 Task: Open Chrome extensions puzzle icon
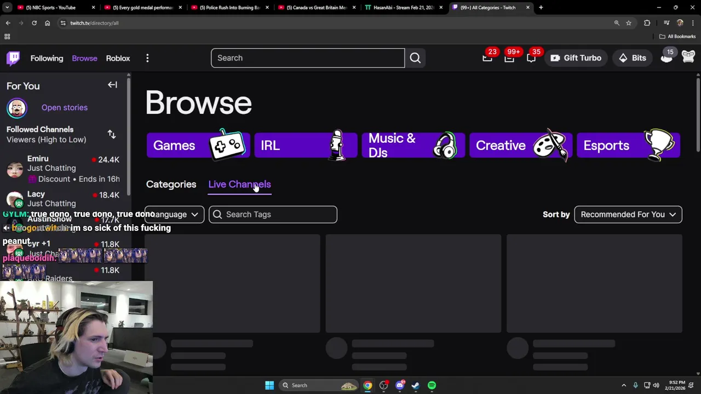click(x=647, y=23)
